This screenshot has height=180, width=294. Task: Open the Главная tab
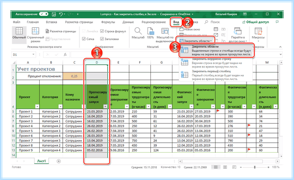click(33, 22)
